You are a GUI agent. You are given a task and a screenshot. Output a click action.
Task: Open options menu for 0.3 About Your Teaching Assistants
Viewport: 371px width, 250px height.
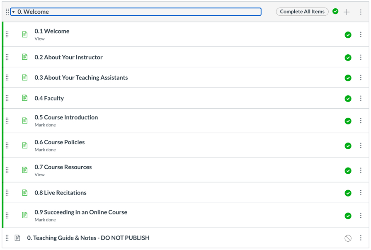pyautogui.click(x=361, y=78)
